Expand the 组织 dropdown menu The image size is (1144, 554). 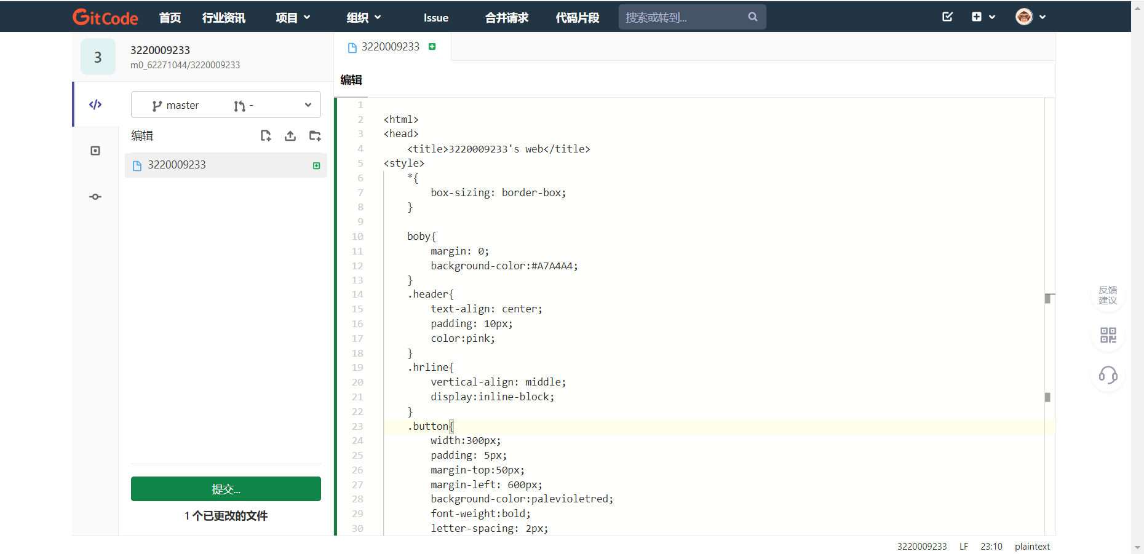[x=363, y=18]
